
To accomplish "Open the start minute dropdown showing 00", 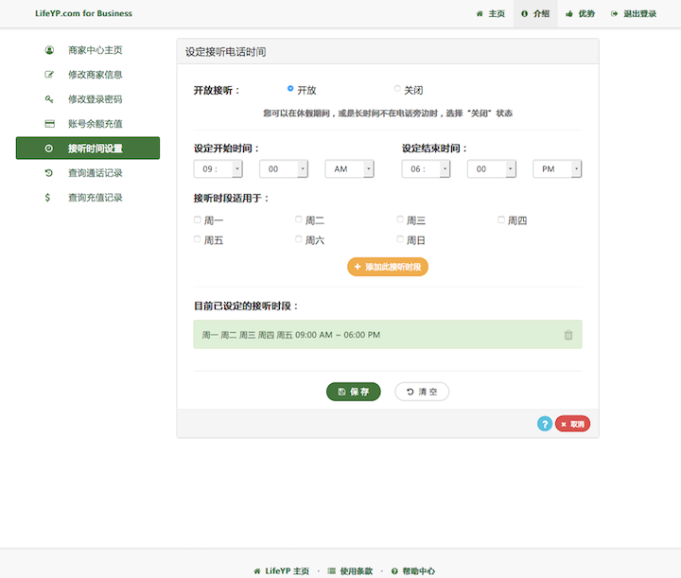I will [x=284, y=169].
